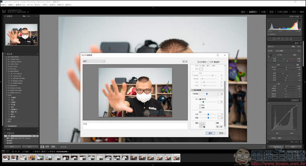Select the adjustment brush slider icon

295,39
